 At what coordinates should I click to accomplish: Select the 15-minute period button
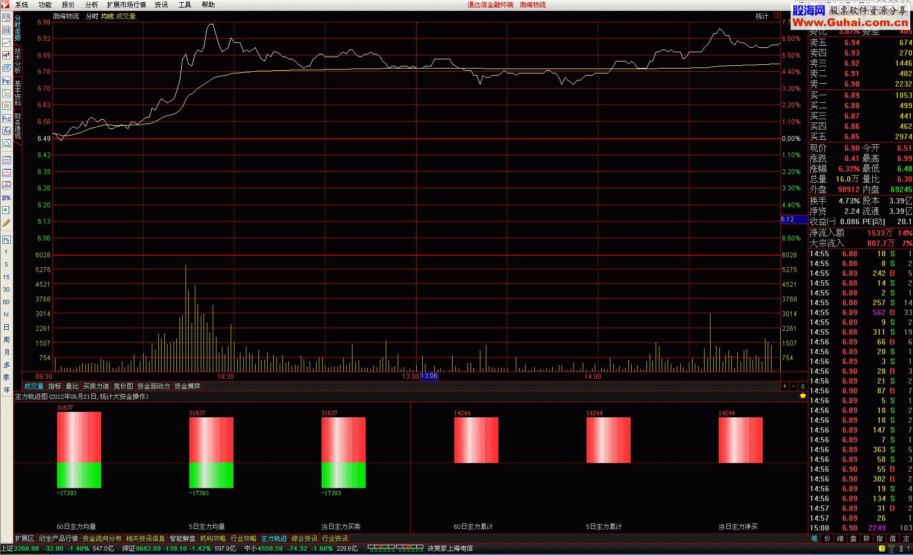pyautogui.click(x=7, y=277)
